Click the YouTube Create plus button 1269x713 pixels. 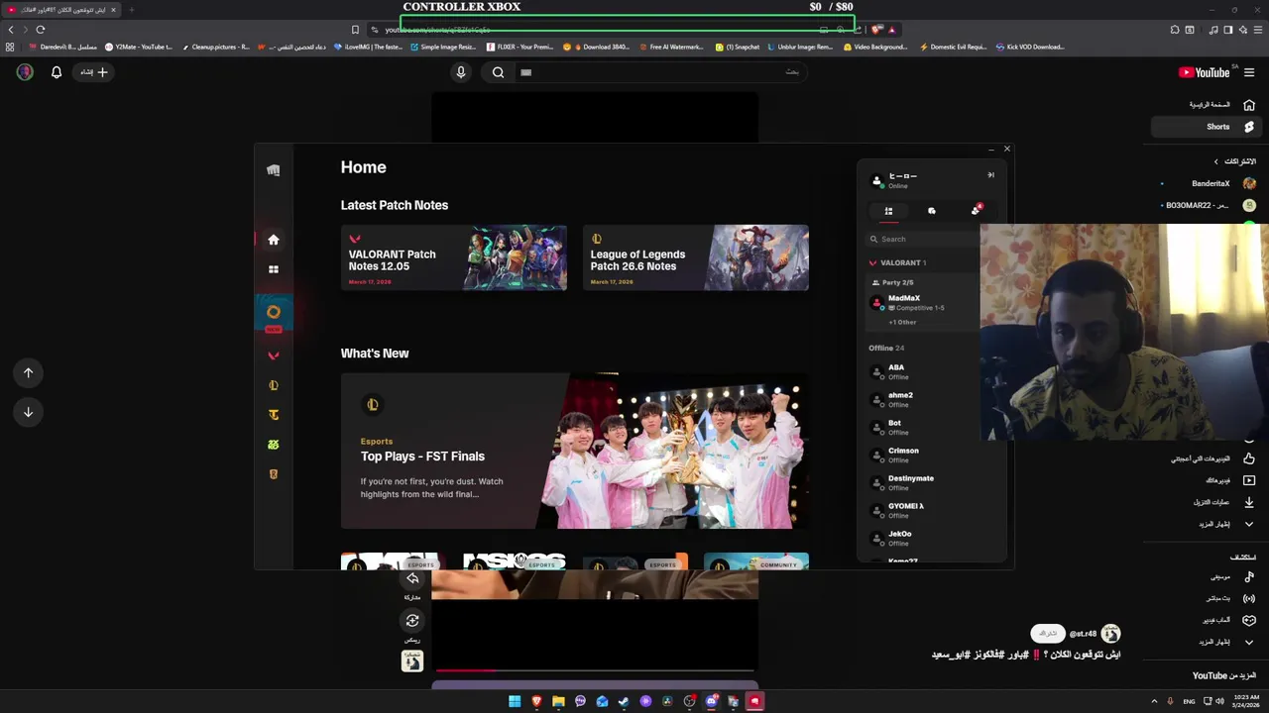(x=94, y=72)
